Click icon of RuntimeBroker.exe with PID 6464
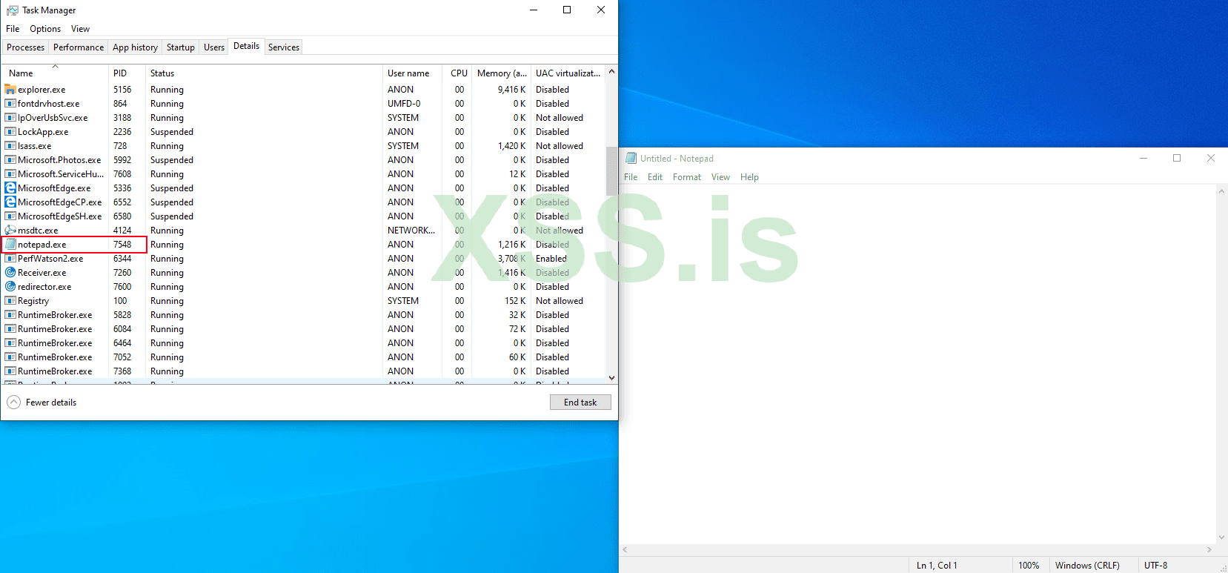1228x573 pixels. point(10,343)
